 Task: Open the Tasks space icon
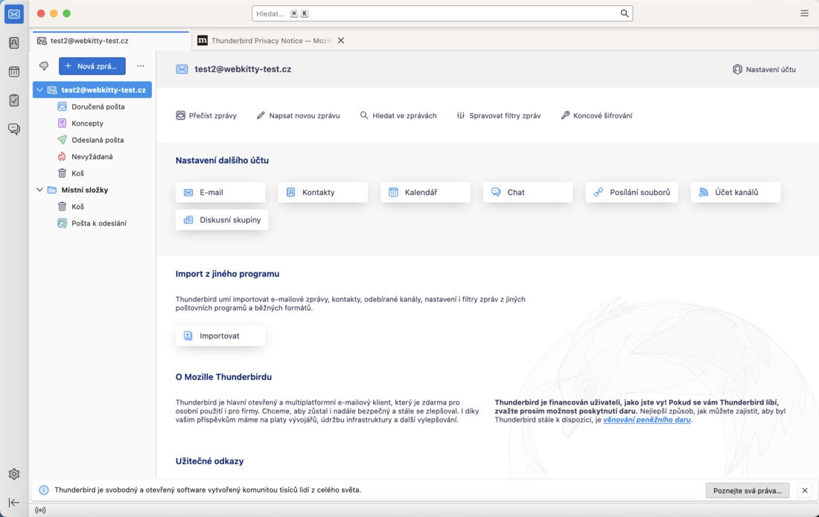[x=14, y=100]
